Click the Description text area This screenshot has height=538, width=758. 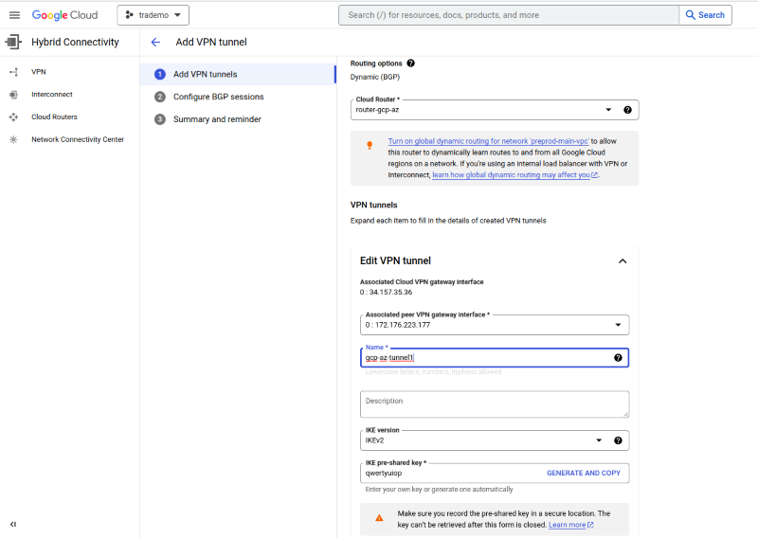495,404
